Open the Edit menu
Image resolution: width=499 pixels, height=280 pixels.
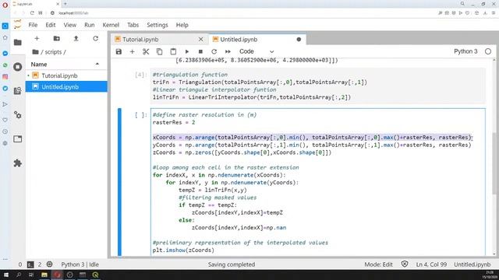pos(50,25)
